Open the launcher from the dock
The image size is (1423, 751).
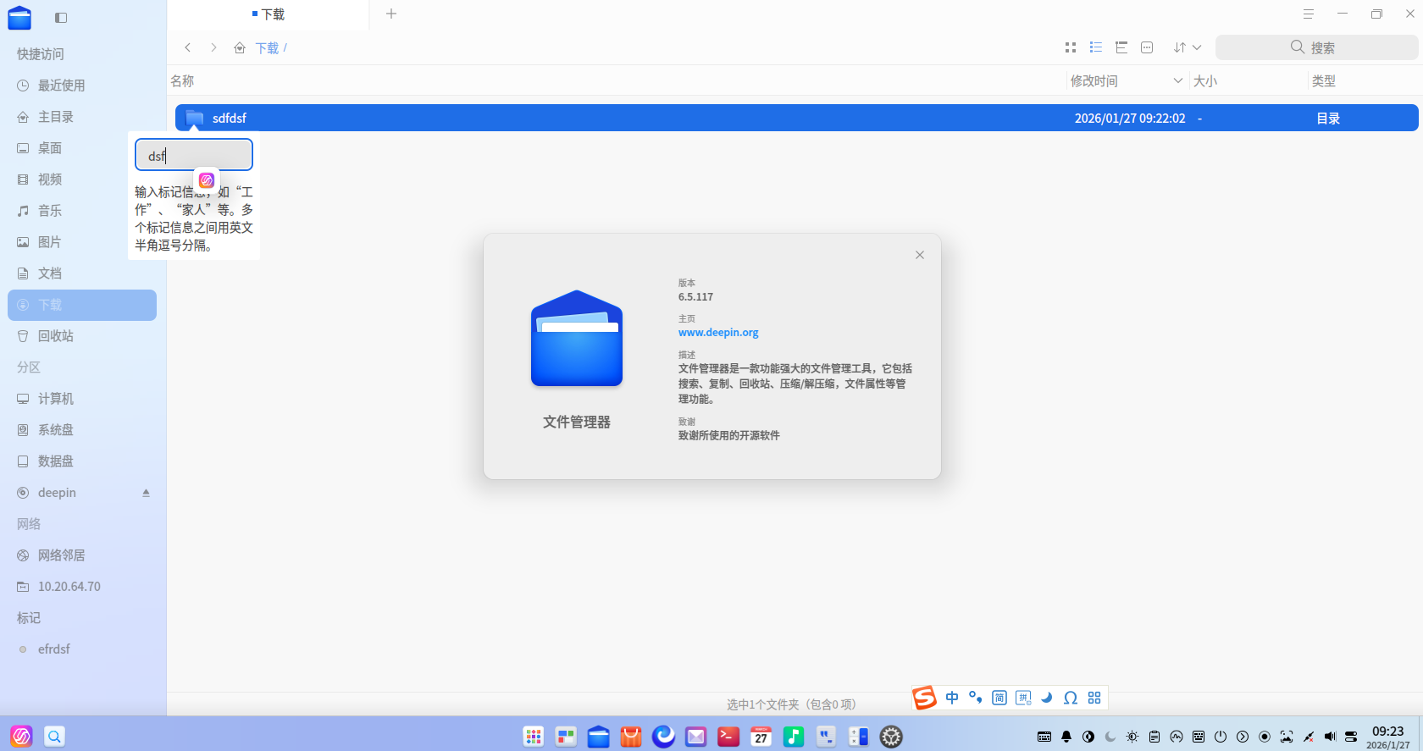tap(534, 737)
